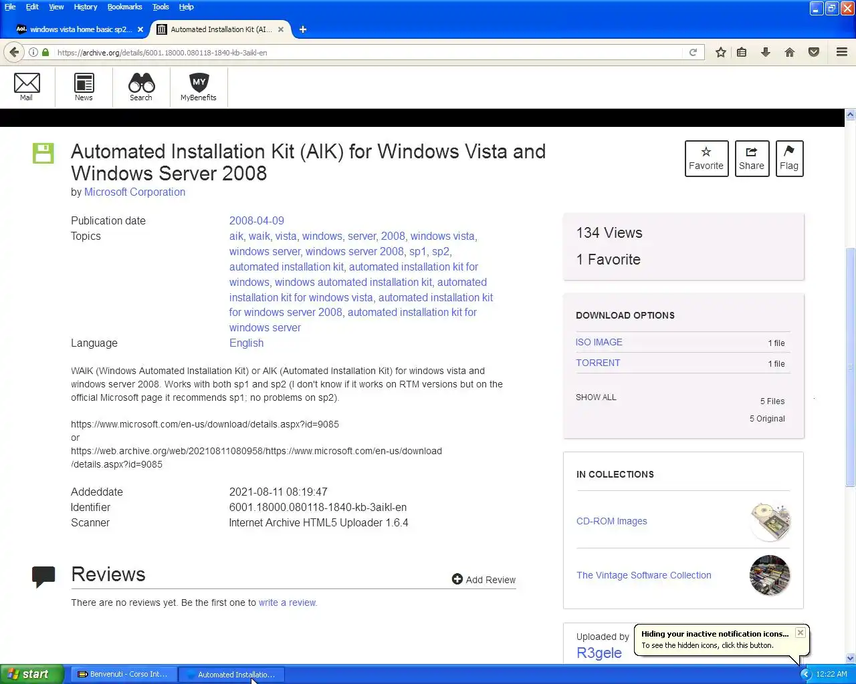Open the Windows Start button
This screenshot has height=684, width=856.
(32, 674)
